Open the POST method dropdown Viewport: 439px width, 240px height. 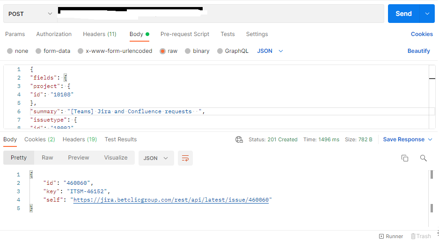[x=30, y=14]
